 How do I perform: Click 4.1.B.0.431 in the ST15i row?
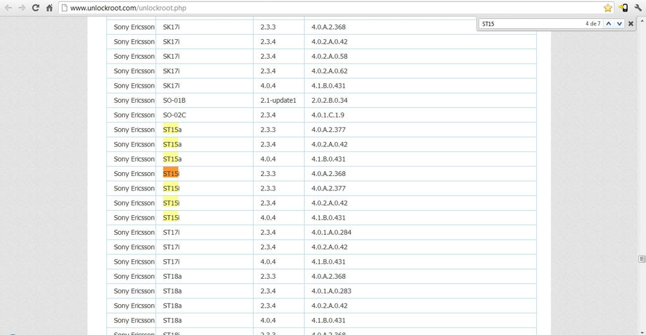(x=328, y=218)
